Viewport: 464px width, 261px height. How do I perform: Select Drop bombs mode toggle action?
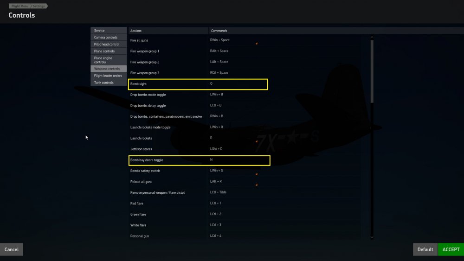[148, 95]
